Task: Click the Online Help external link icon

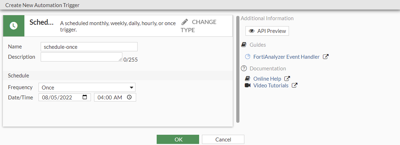Action: coord(287,79)
